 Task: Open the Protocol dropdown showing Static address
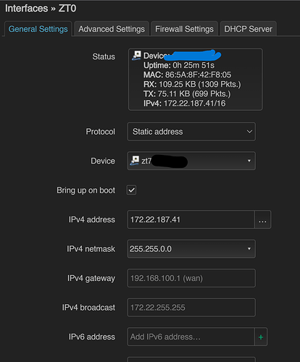tap(191, 132)
